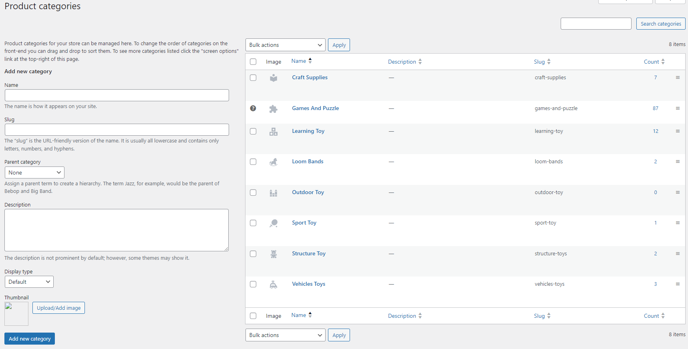The width and height of the screenshot is (688, 349).
Task: Sort by Name in bottom table footer
Action: pyautogui.click(x=302, y=315)
